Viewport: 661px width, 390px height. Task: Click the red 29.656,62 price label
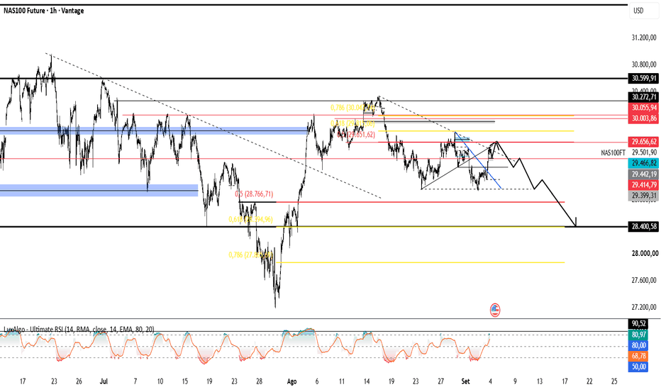pos(643,142)
